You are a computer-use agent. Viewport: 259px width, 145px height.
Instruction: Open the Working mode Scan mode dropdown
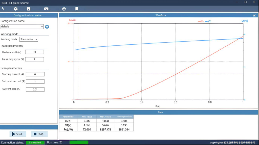coord(29,39)
